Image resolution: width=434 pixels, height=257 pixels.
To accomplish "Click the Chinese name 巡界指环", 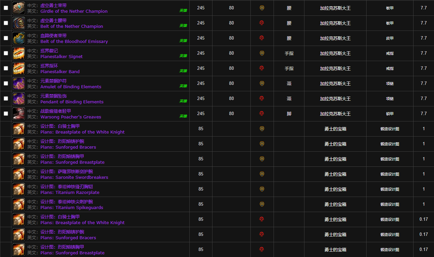I will pyautogui.click(x=49, y=66).
